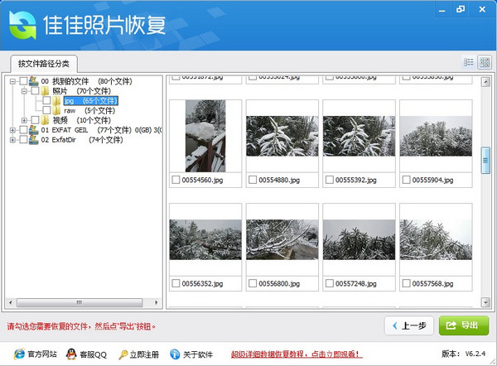
Task: Click the thumbnail pane scroll down arrow
Action: [x=485, y=302]
